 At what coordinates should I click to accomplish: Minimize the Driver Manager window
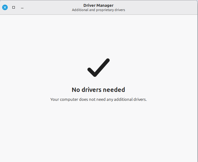pos(22,8)
